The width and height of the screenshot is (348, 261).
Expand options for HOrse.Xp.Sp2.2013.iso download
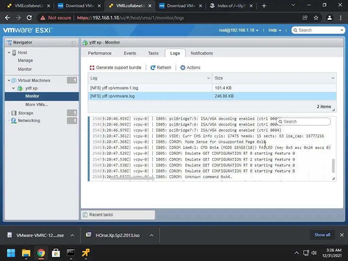[x=152, y=235]
